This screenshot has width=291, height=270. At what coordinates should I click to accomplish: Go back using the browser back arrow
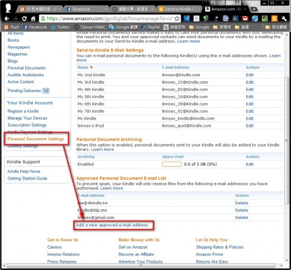pyautogui.click(x=7, y=19)
